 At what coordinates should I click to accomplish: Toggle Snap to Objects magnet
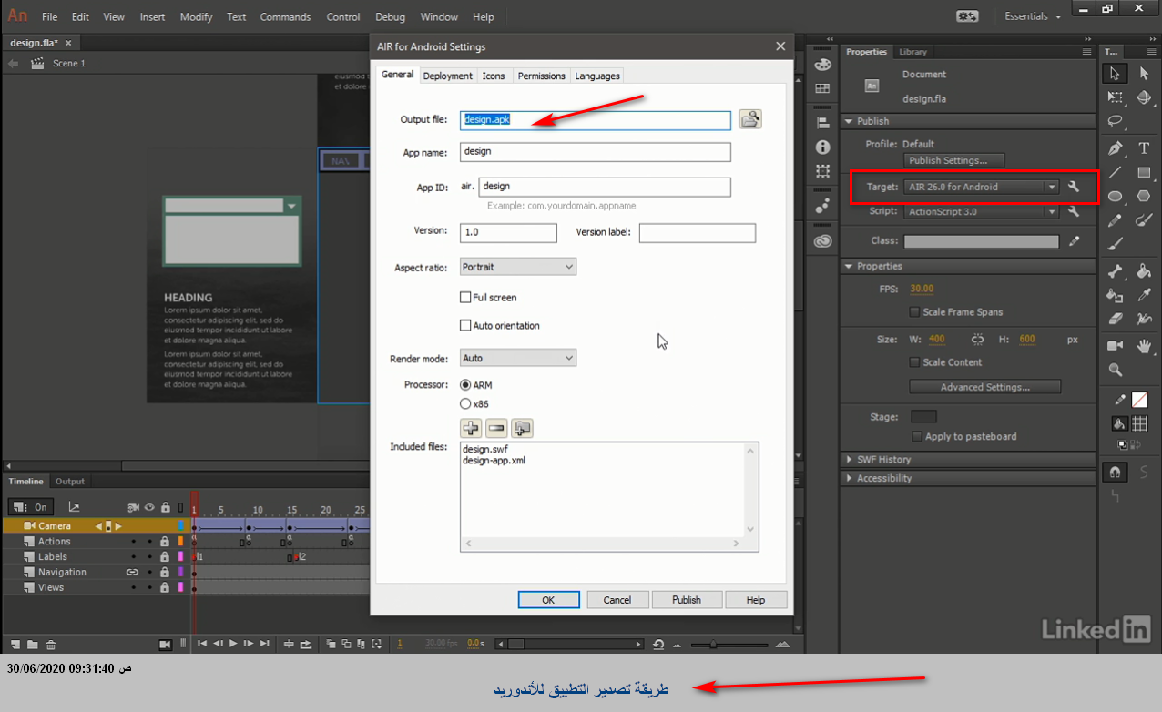(1115, 472)
